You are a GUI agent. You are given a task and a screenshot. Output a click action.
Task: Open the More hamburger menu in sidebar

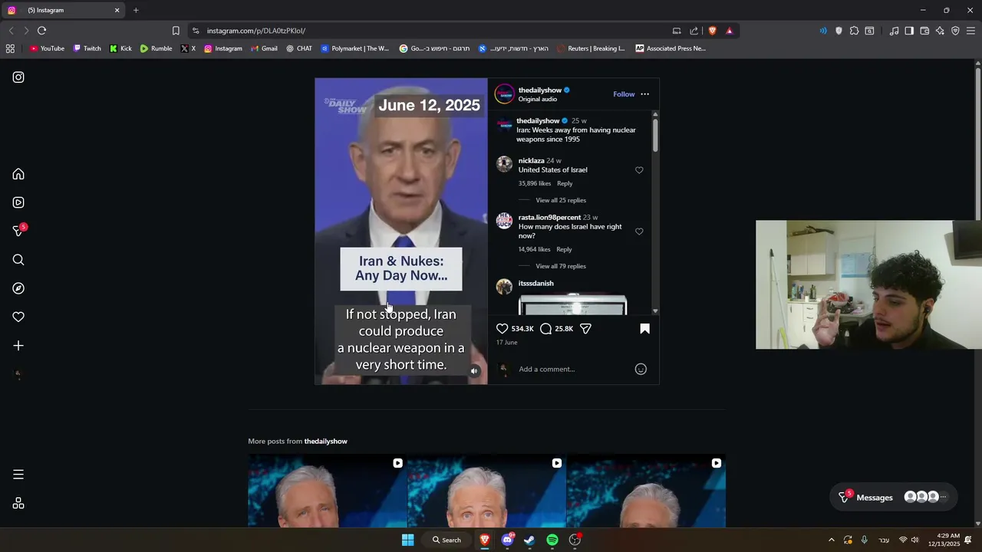[18, 475]
